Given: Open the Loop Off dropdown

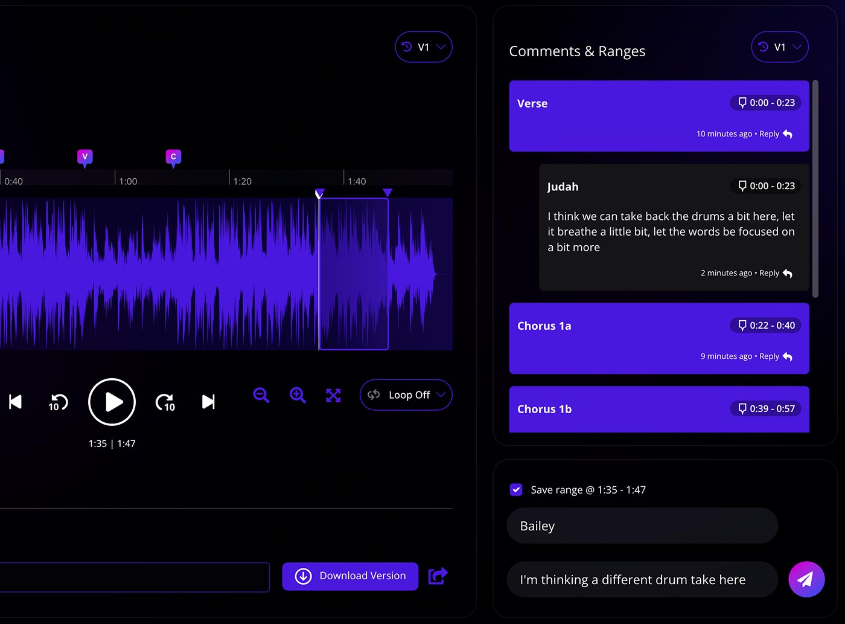Looking at the screenshot, I should point(406,394).
